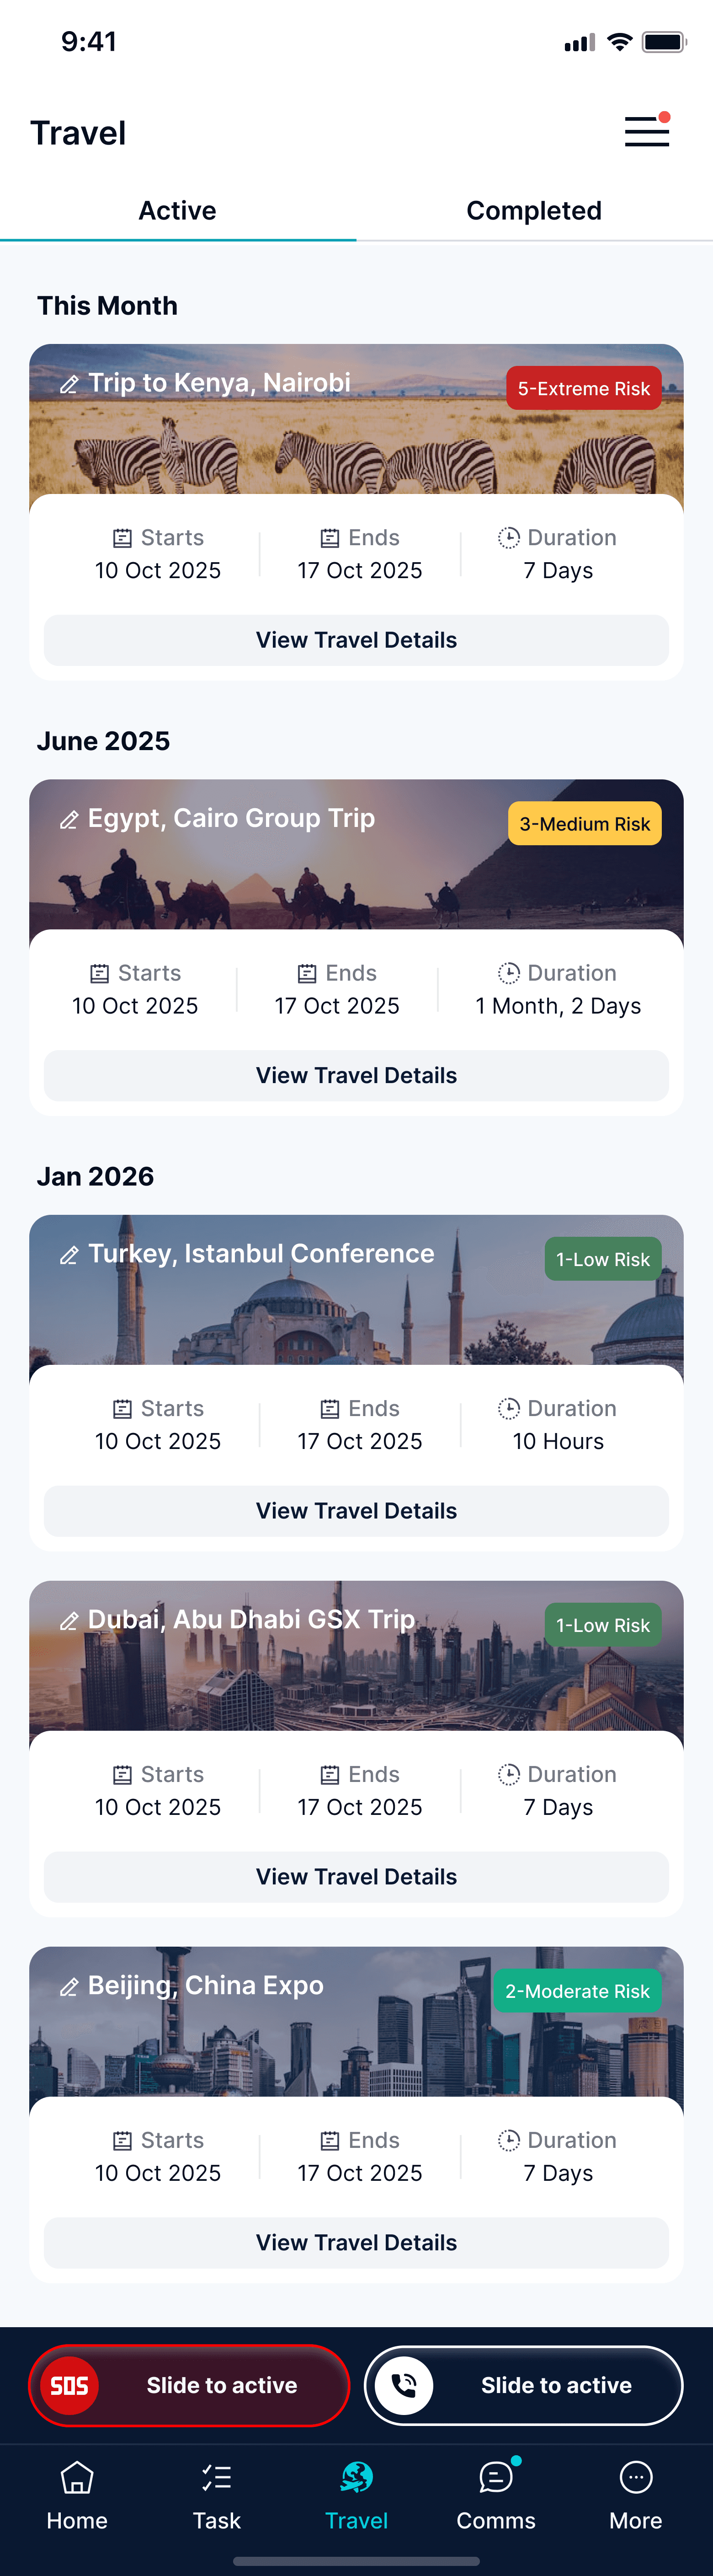Open the Task section in bottom navigation
The width and height of the screenshot is (713, 2576).
[x=217, y=2494]
